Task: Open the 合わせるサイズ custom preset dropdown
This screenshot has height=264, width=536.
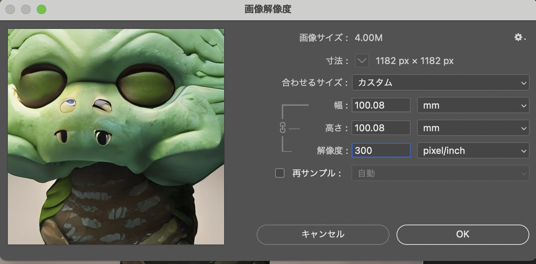Action: tap(440, 82)
